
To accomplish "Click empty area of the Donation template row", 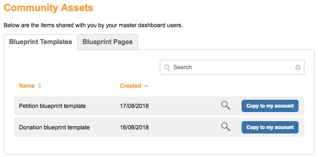I will click(x=183, y=127).
